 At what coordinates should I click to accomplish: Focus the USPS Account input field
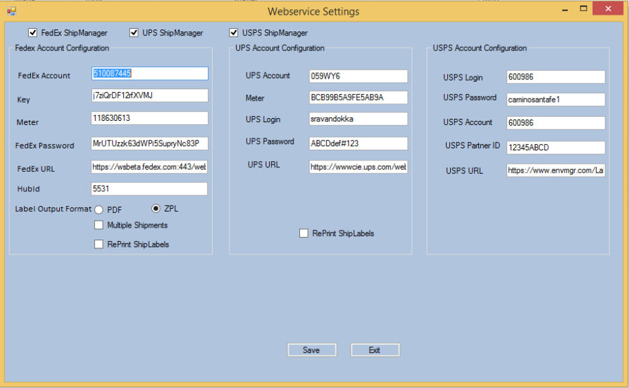[x=556, y=123]
